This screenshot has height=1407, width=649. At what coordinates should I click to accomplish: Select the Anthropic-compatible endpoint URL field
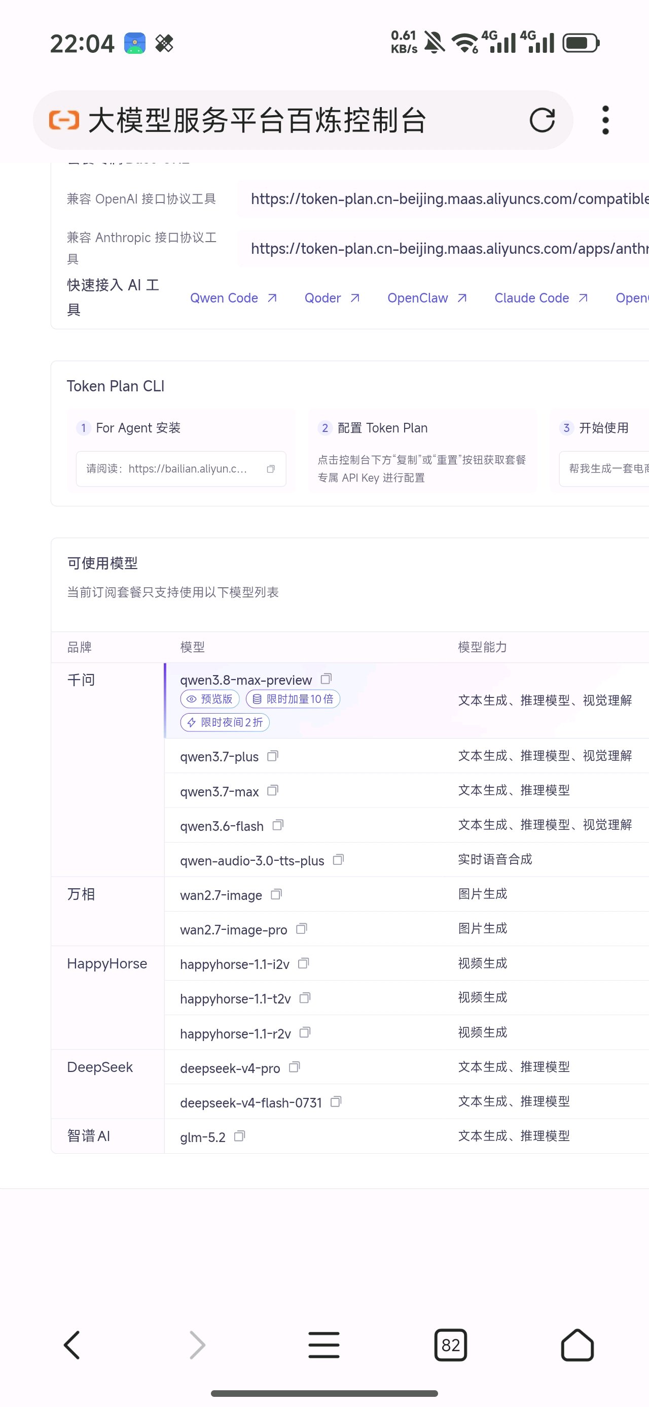pyautogui.click(x=443, y=249)
